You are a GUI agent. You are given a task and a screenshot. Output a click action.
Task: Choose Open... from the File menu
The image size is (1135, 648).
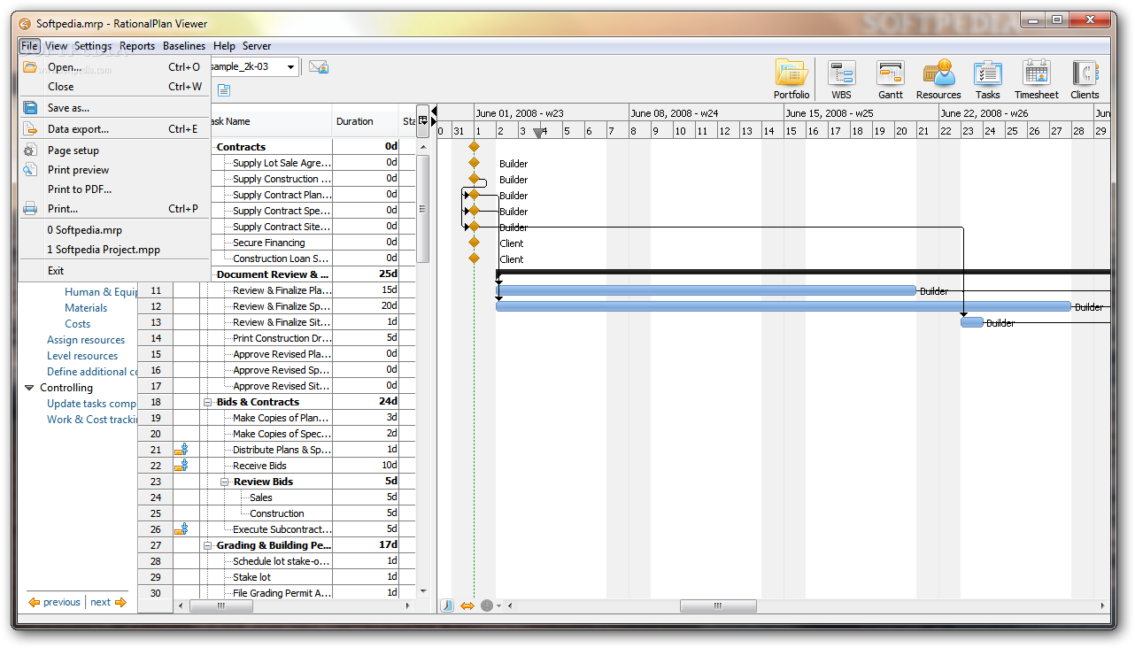click(114, 67)
